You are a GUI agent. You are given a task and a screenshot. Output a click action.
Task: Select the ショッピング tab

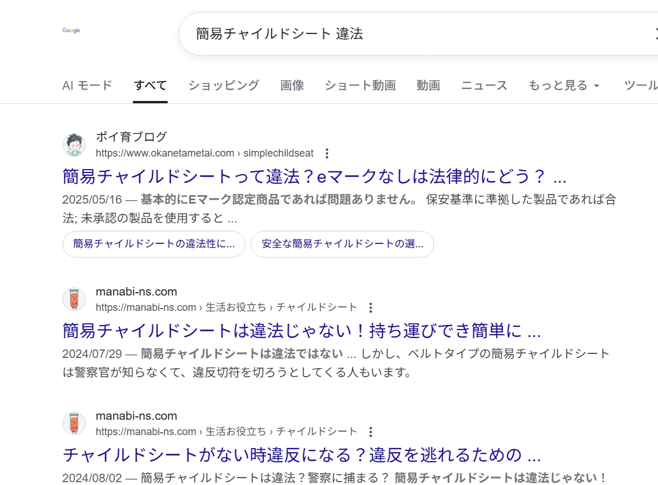(x=223, y=86)
